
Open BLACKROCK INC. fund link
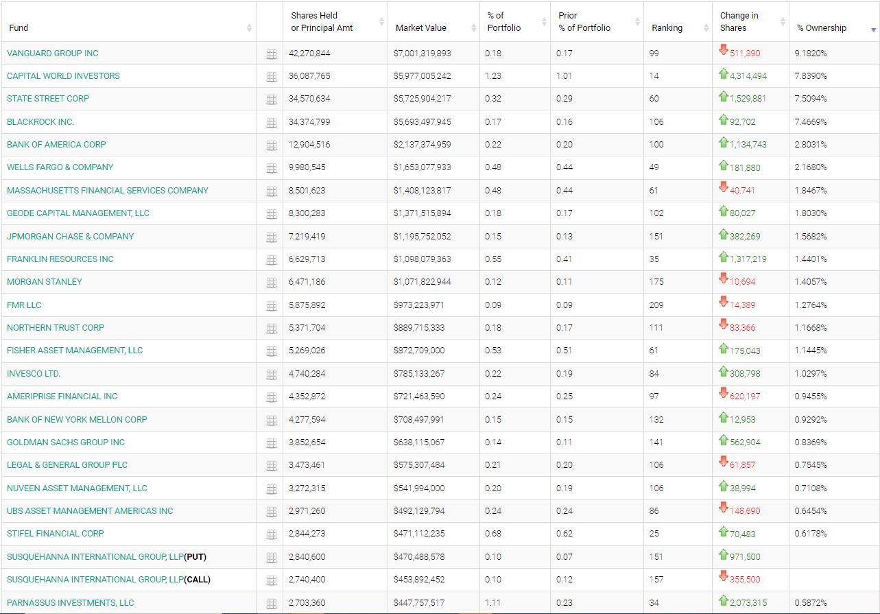click(x=40, y=121)
